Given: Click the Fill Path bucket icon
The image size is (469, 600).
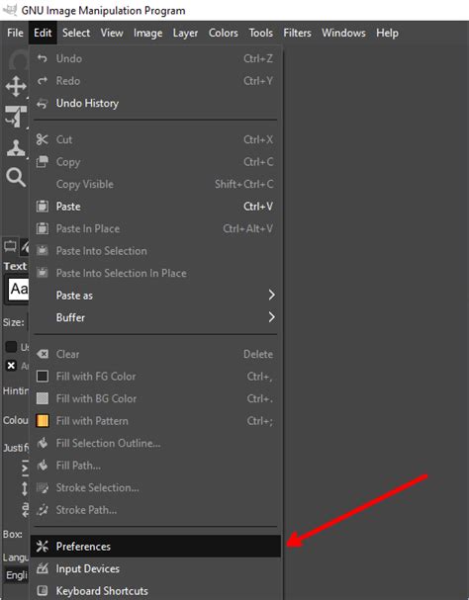Looking at the screenshot, I should coord(43,465).
